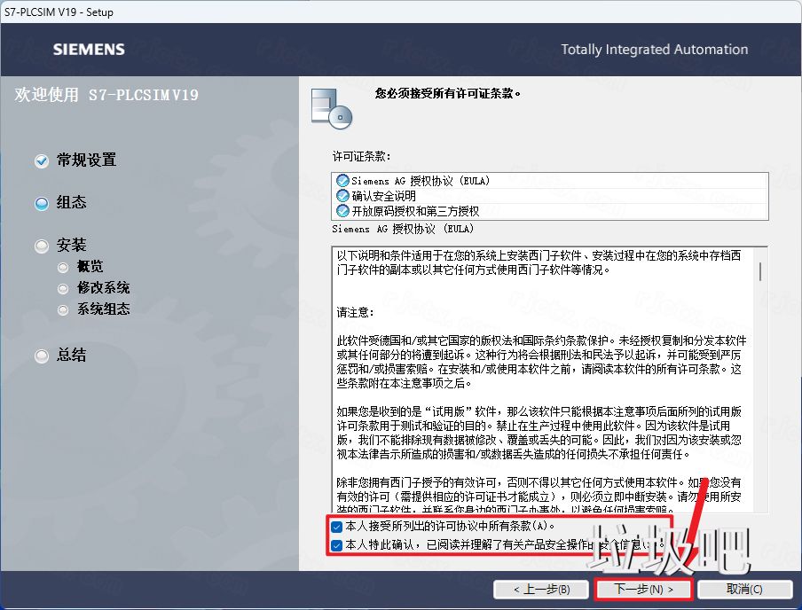Select 修改系统 in the sidebar
Screen dimensions: 802x610
click(x=61, y=287)
